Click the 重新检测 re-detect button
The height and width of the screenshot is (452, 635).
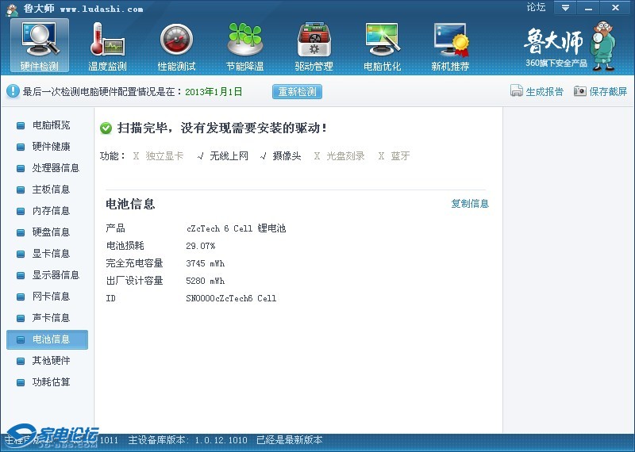tap(297, 91)
